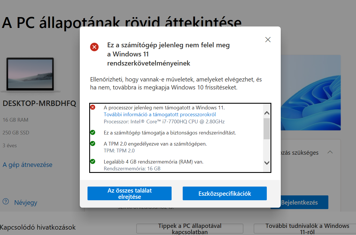The height and width of the screenshot is (235, 356).
Task: Close the Windows 11 requirements dialog
Action: (x=268, y=40)
